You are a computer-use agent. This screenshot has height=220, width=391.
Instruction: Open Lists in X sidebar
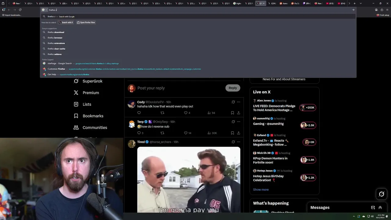click(x=82, y=104)
